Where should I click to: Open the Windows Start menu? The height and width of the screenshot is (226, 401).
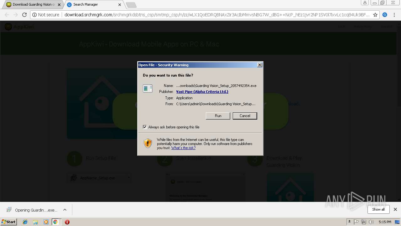click(x=9, y=222)
